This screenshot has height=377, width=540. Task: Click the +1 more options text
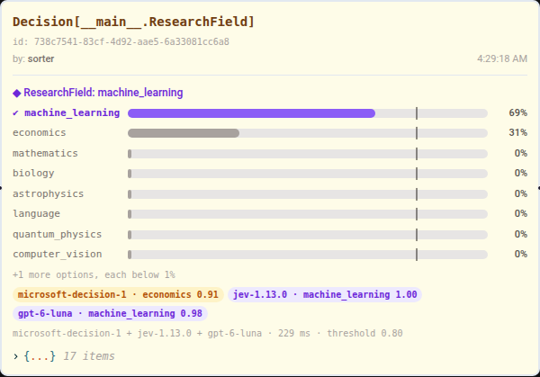point(94,274)
